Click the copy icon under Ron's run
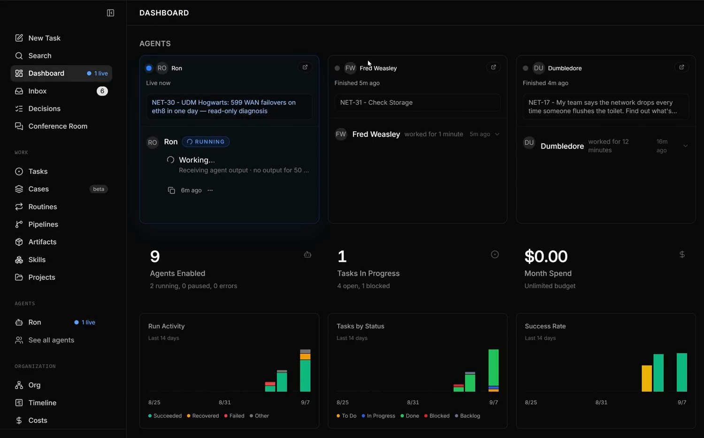Viewport: 704px width, 438px height. click(171, 190)
